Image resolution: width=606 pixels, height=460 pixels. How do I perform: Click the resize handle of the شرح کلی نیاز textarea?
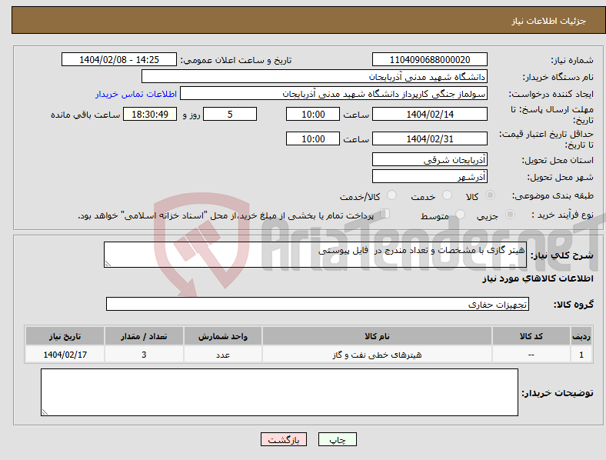[x=108, y=264]
